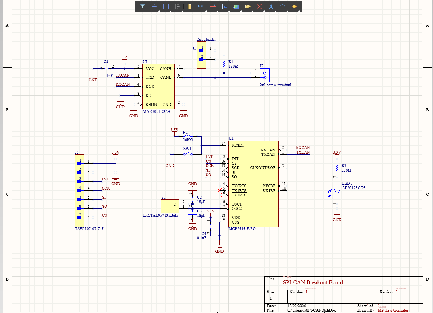Choose the Place Part component tool
433x313 pixels.
(x=190, y=6)
